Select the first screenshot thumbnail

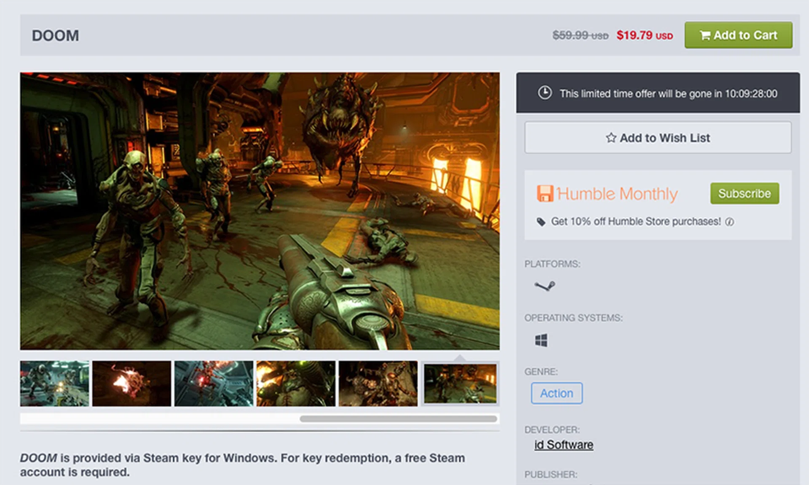click(54, 383)
